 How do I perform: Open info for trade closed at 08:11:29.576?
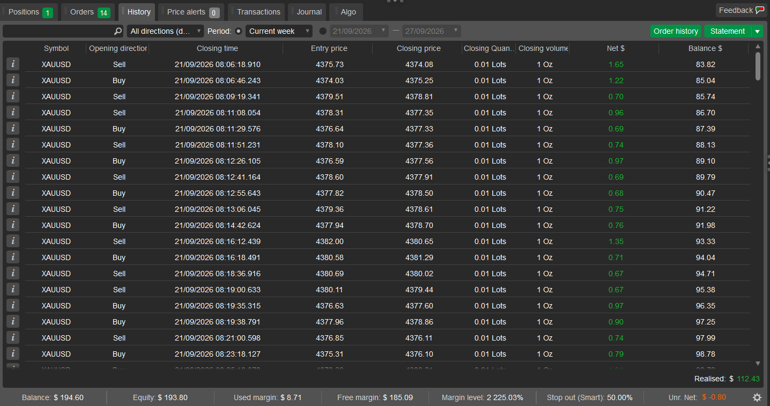[13, 128]
